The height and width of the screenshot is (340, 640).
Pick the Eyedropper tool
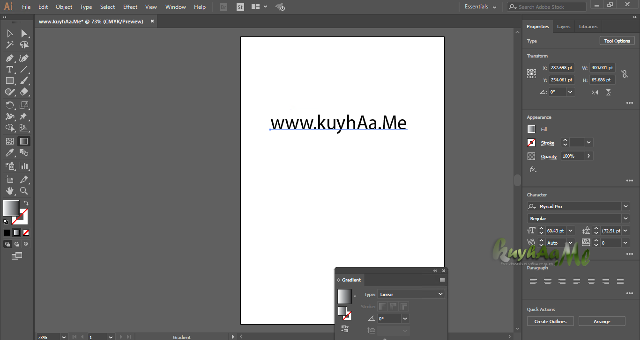pyautogui.click(x=10, y=152)
